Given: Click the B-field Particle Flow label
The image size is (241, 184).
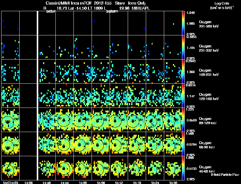Looking at the screenshot, I should [225, 175].
